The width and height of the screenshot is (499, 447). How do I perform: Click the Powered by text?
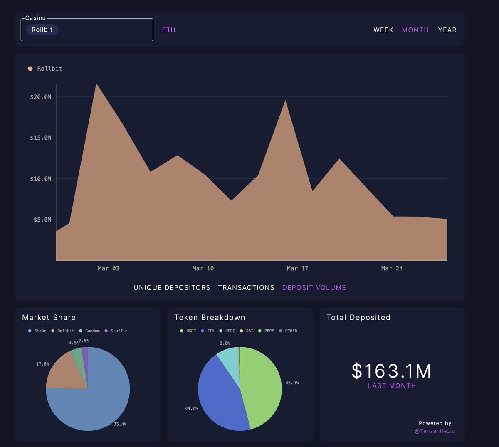point(435,423)
